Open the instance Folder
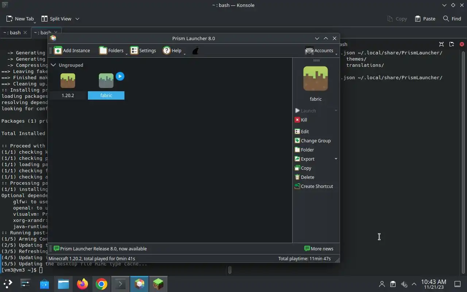Viewport: 467px width, 292px height. coord(304,150)
